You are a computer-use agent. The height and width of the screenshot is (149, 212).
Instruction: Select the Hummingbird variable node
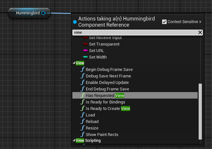coord(29,13)
